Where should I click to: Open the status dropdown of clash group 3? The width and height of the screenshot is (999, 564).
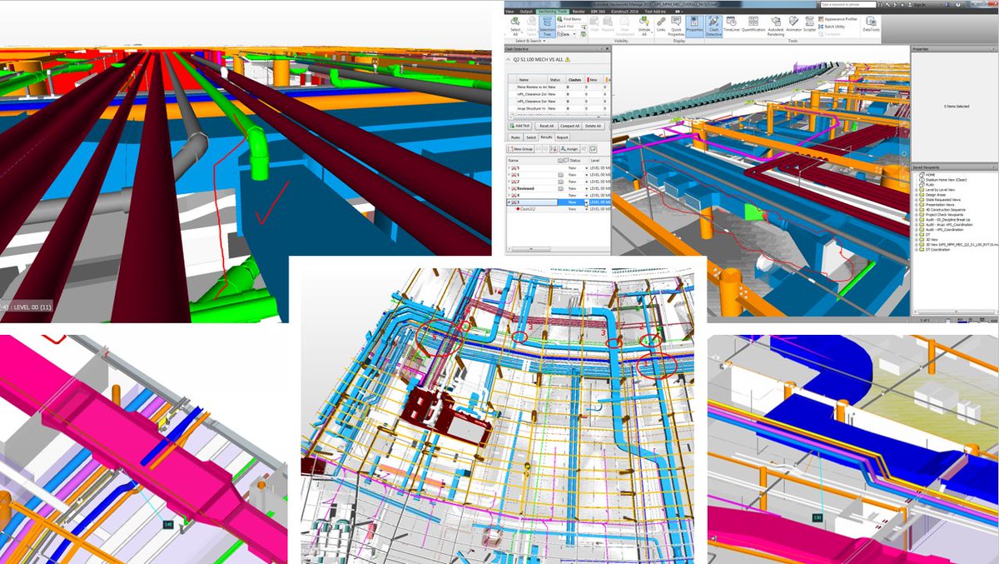point(586,202)
